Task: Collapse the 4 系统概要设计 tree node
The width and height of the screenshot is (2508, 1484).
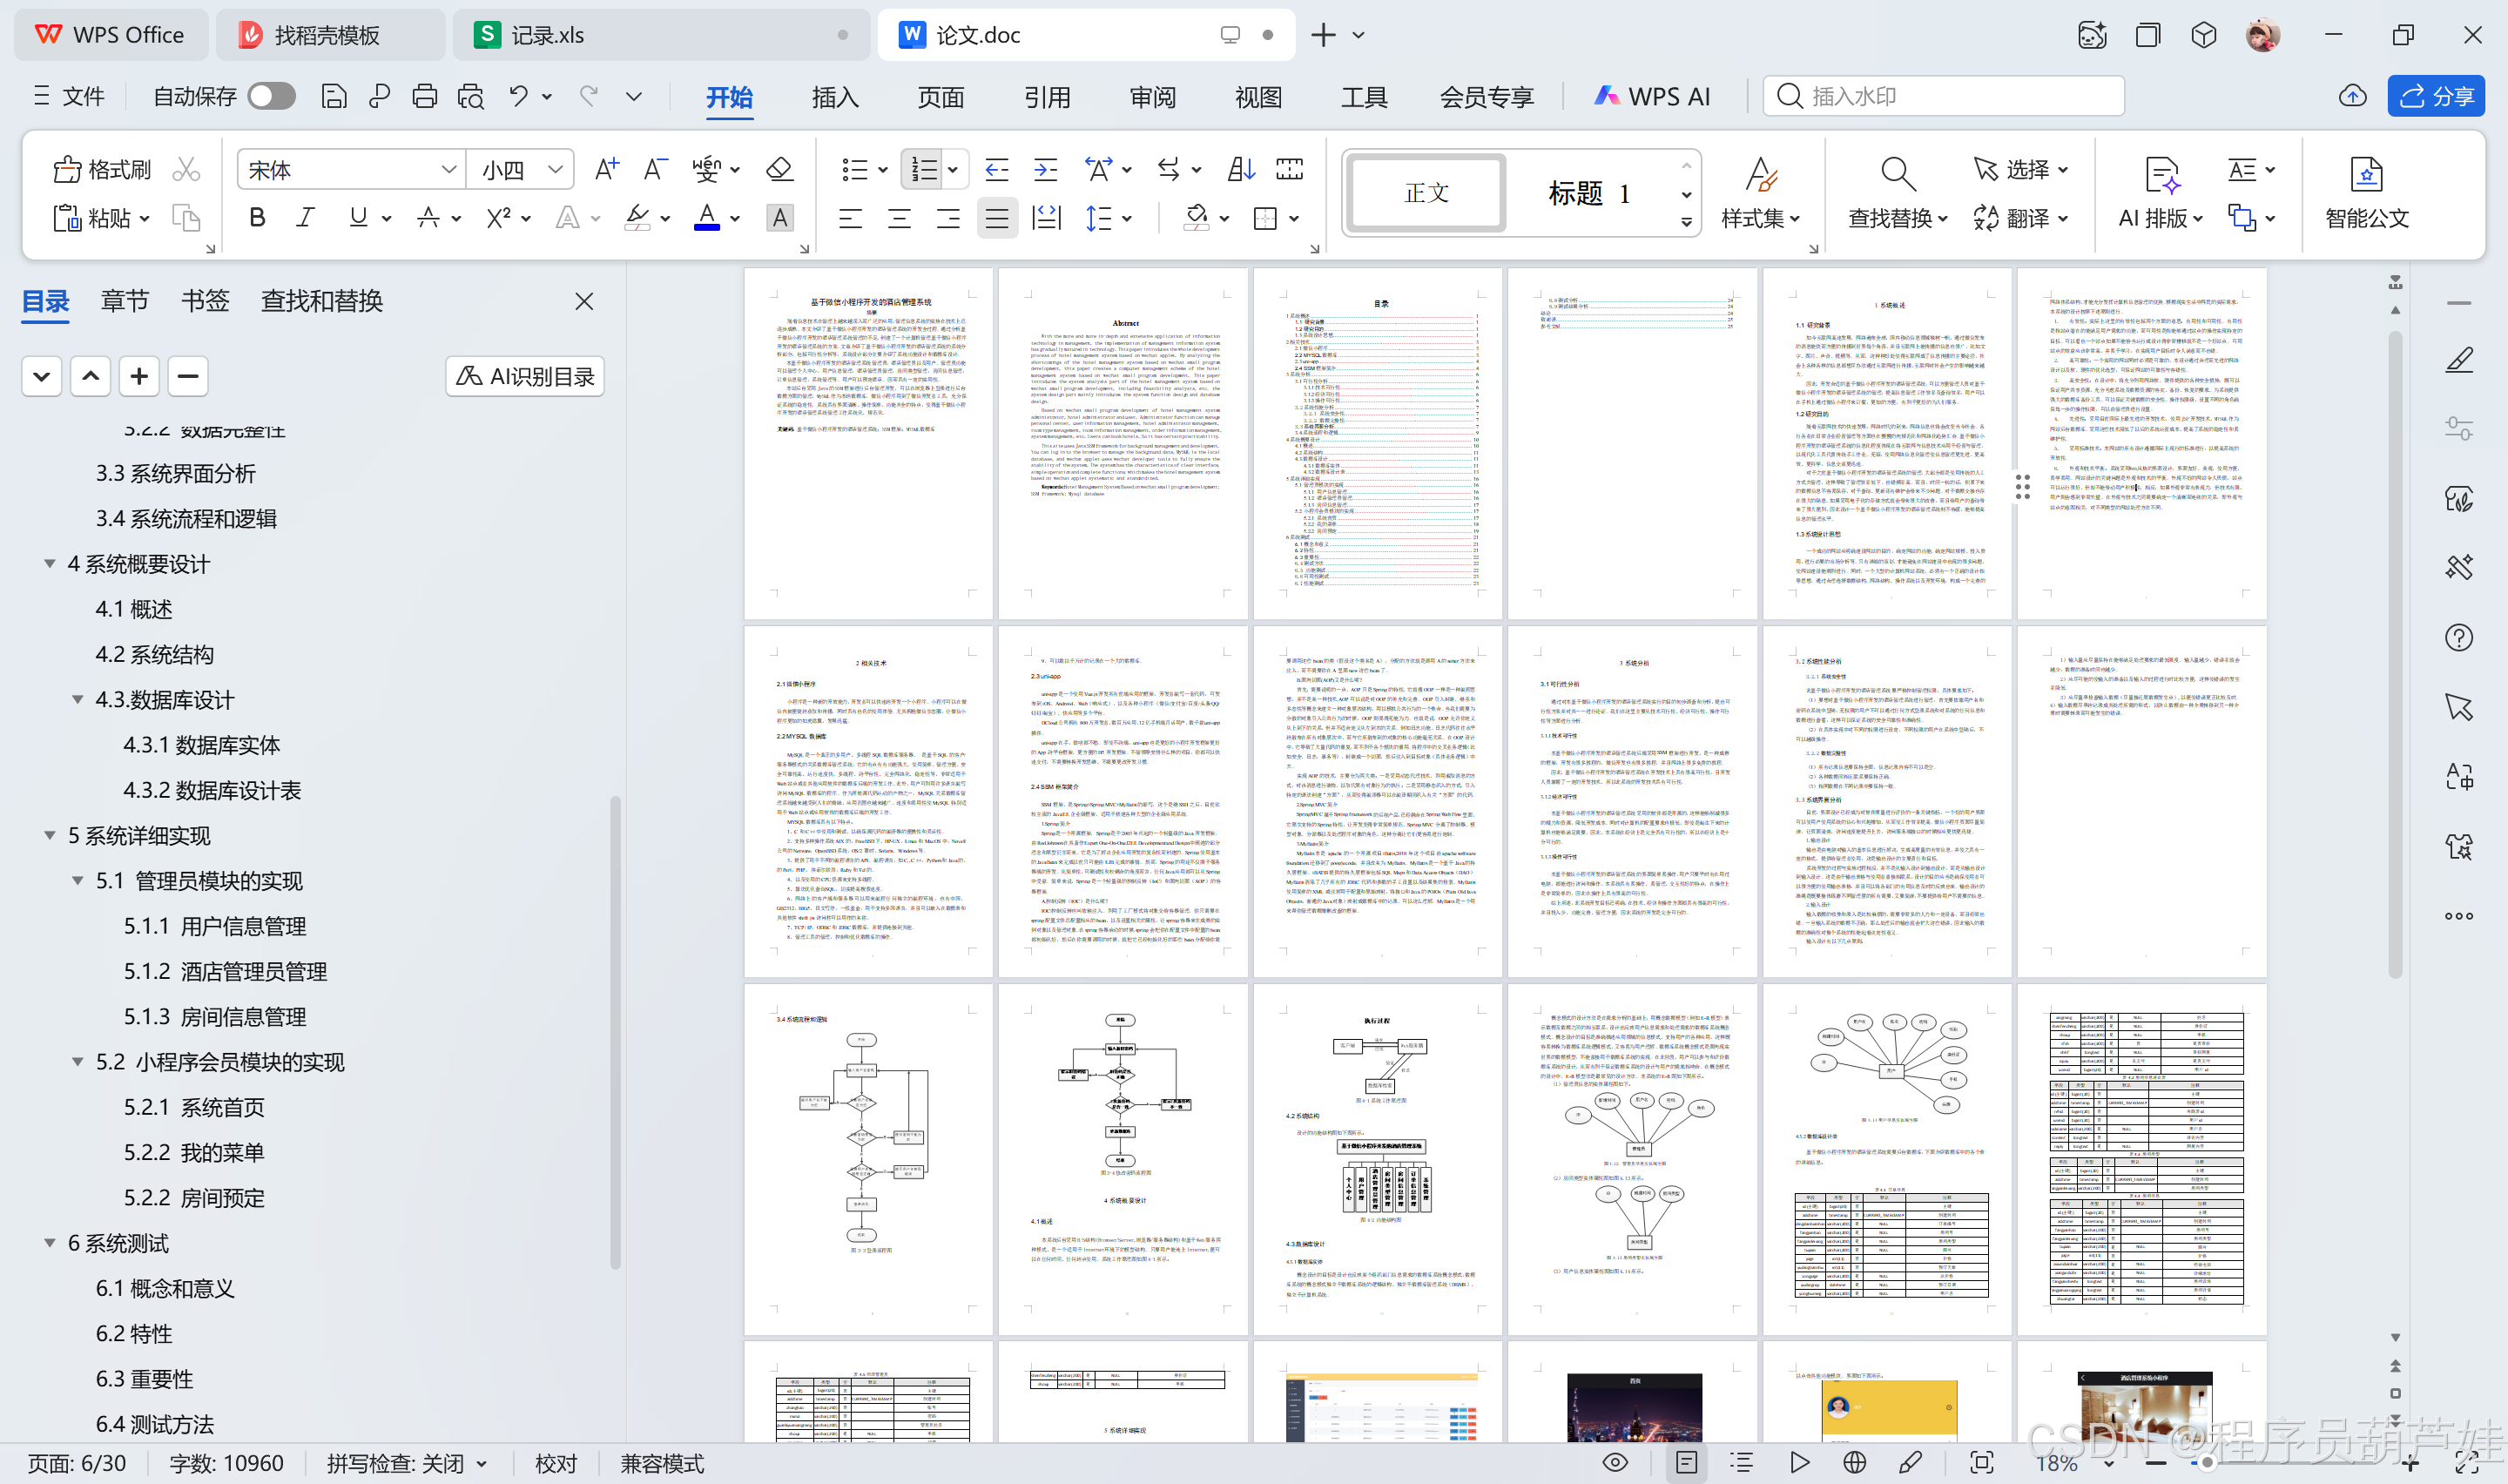Action: coord(49,564)
